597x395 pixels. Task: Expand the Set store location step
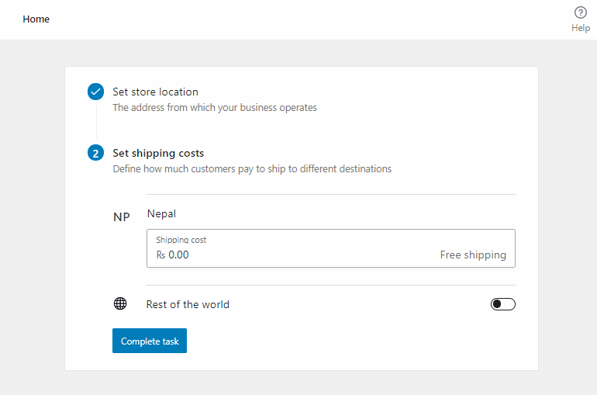[155, 92]
